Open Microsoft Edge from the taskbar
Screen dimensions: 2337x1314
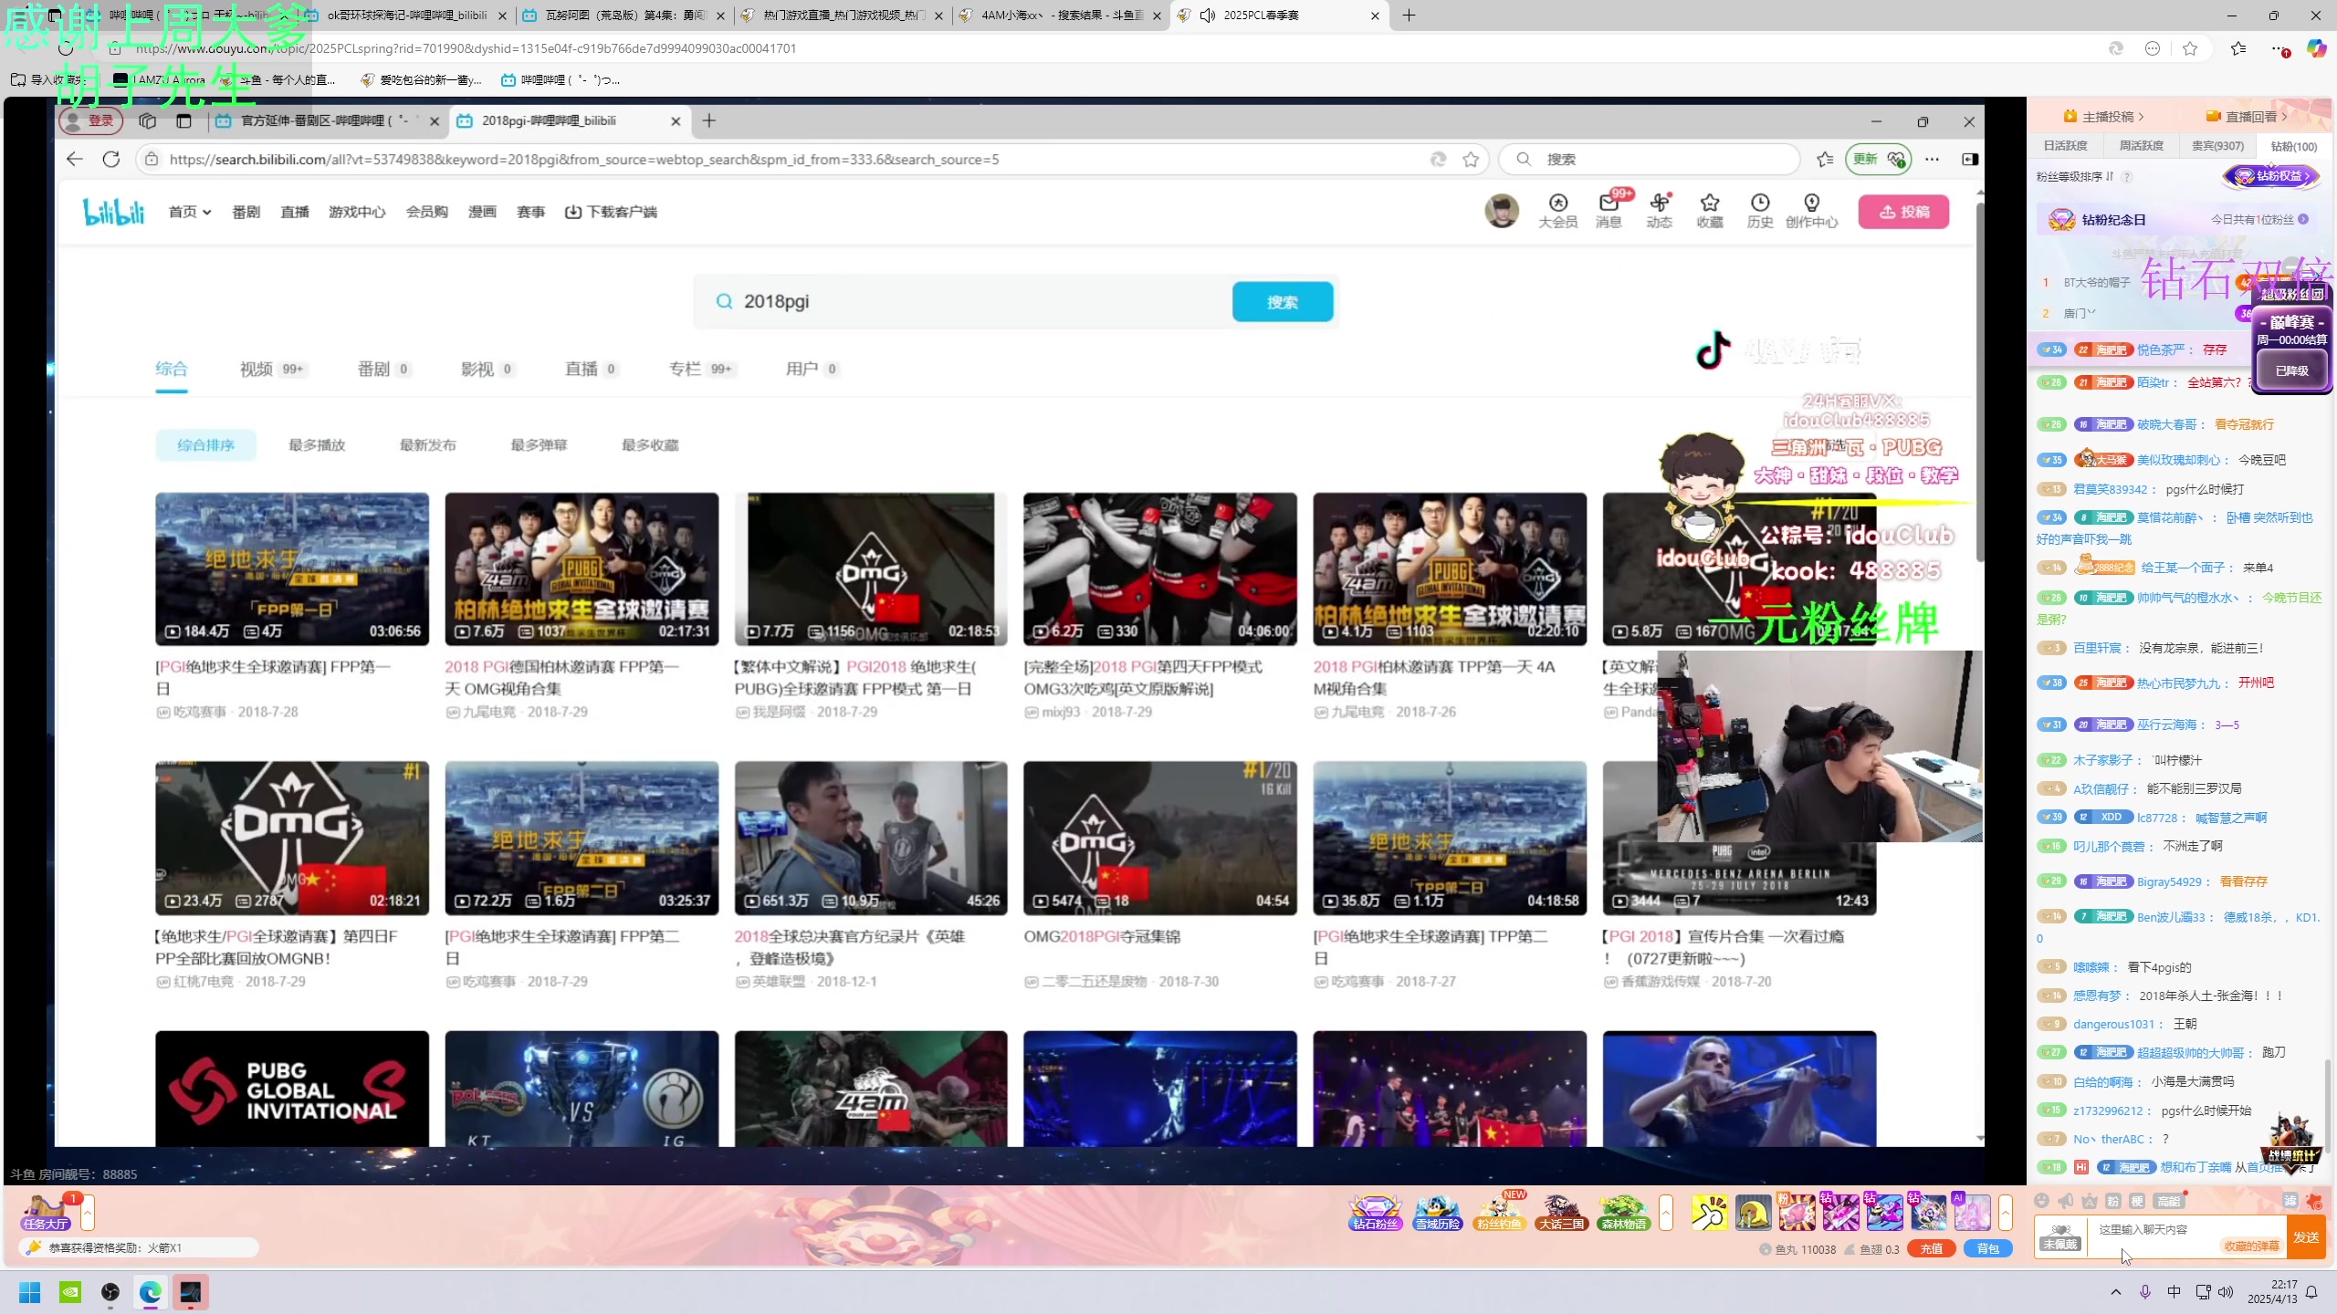tap(151, 1292)
